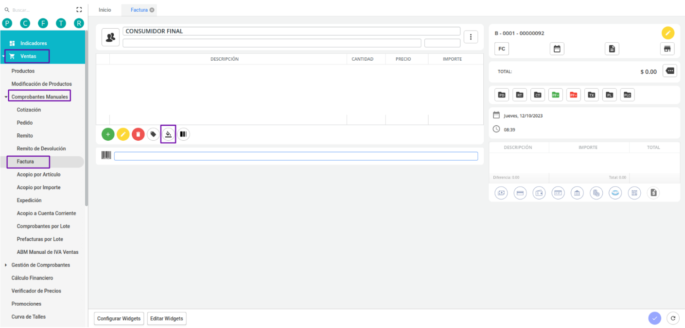Image resolution: width=685 pixels, height=328 pixels.
Task: Toggle fullscreen icon near search box
Action: (79, 10)
